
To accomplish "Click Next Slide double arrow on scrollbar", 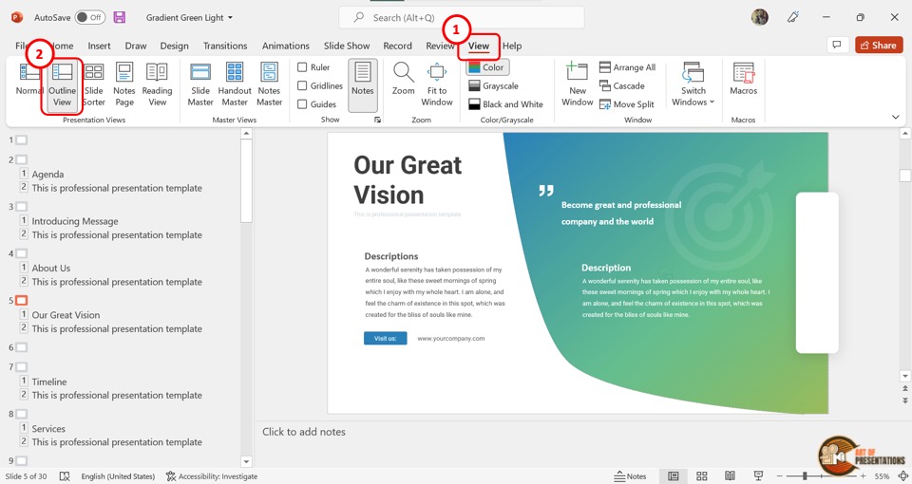I will coord(905,400).
